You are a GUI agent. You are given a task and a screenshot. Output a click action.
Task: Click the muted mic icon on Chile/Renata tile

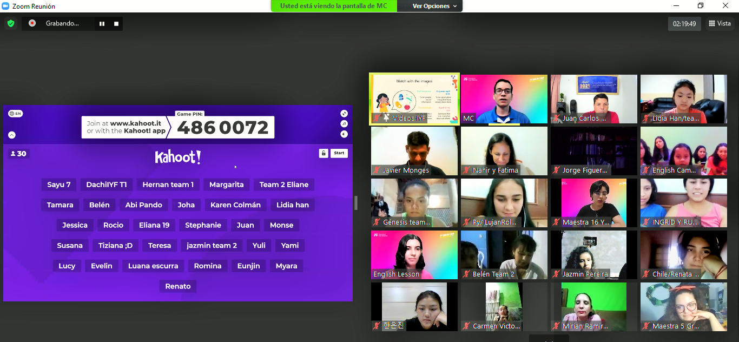(646, 274)
